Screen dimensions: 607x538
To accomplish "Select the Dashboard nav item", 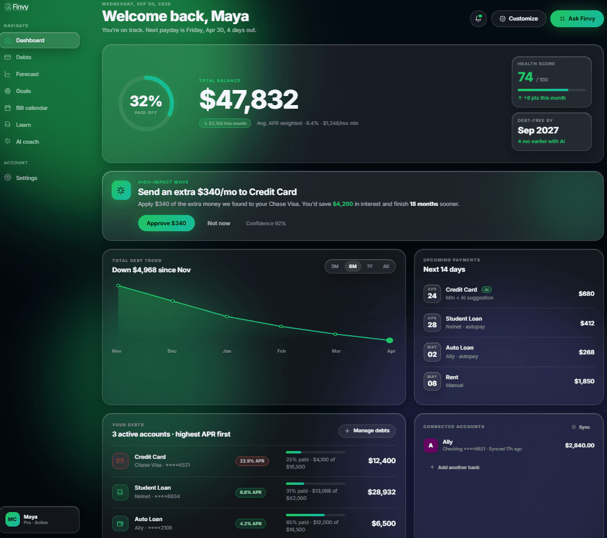I will click(x=39, y=40).
